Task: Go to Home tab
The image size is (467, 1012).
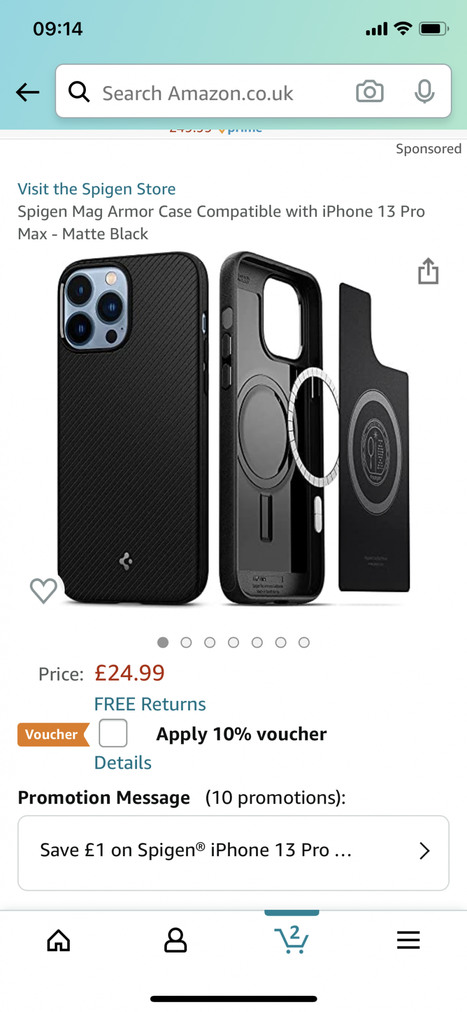Action: [x=59, y=941]
